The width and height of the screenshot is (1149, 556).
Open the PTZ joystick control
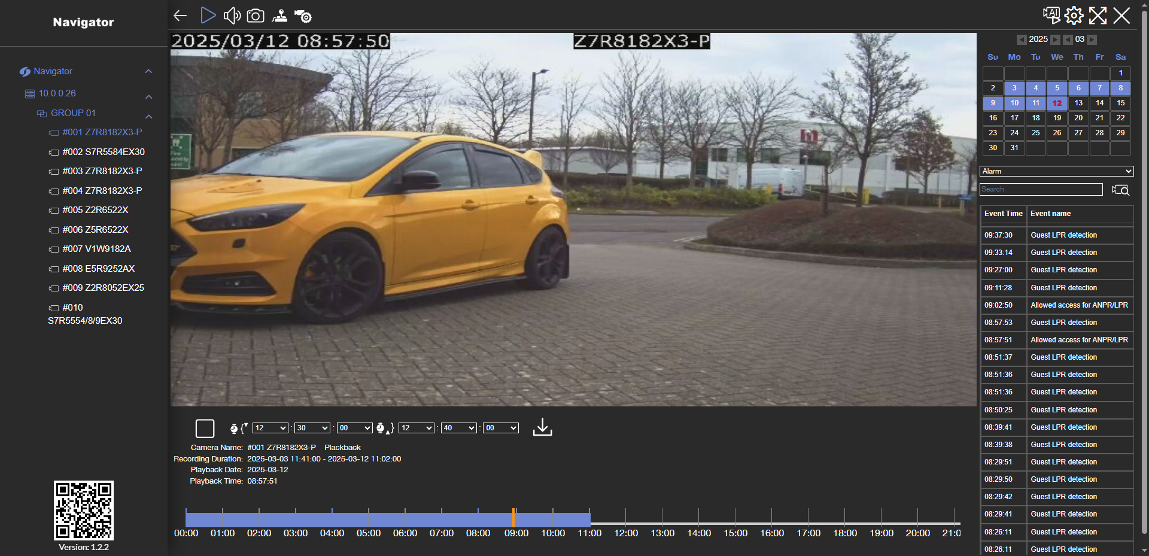click(279, 16)
